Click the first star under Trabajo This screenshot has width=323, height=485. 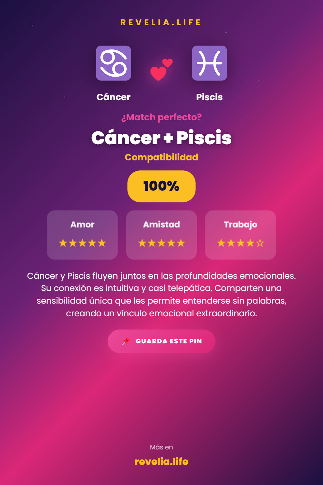tap(221, 243)
